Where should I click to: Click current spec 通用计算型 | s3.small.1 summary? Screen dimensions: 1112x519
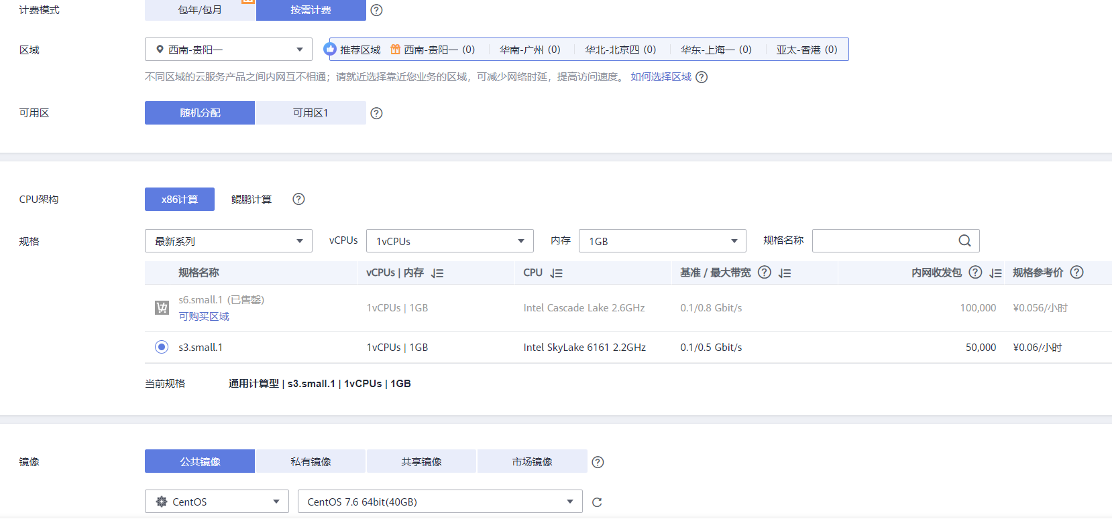pos(320,384)
